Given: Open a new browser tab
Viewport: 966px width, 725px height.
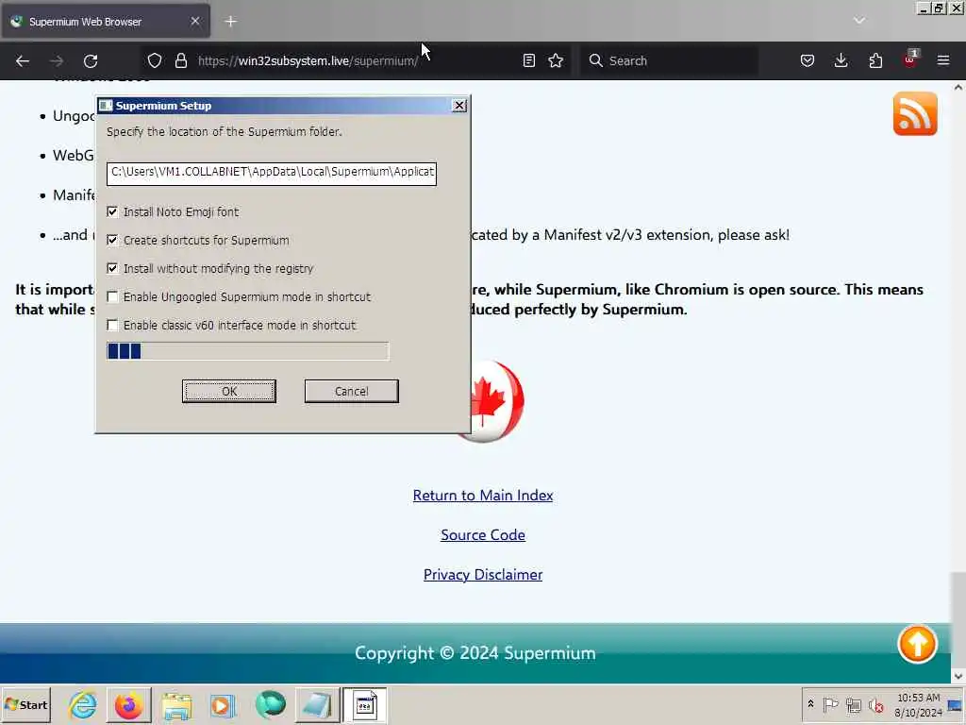Looking at the screenshot, I should pyautogui.click(x=230, y=22).
